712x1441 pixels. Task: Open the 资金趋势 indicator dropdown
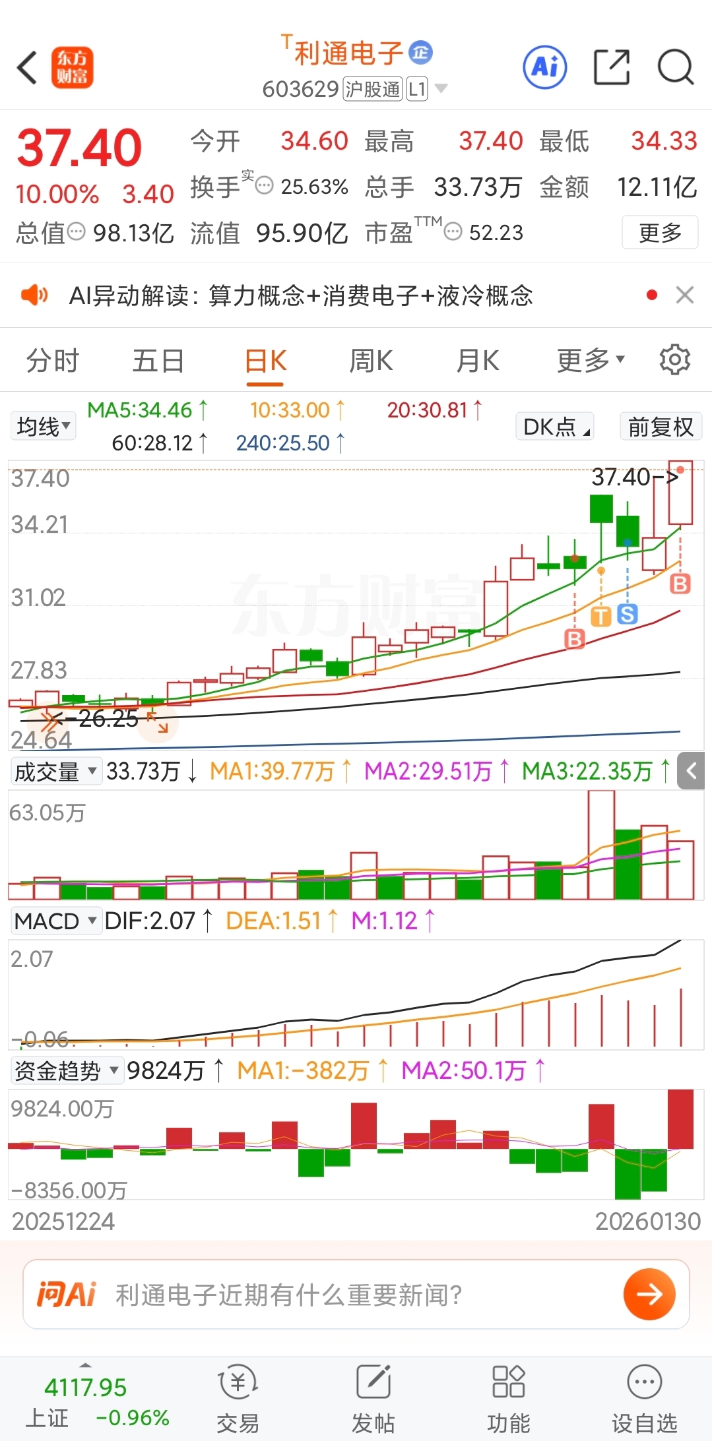tap(67, 1070)
